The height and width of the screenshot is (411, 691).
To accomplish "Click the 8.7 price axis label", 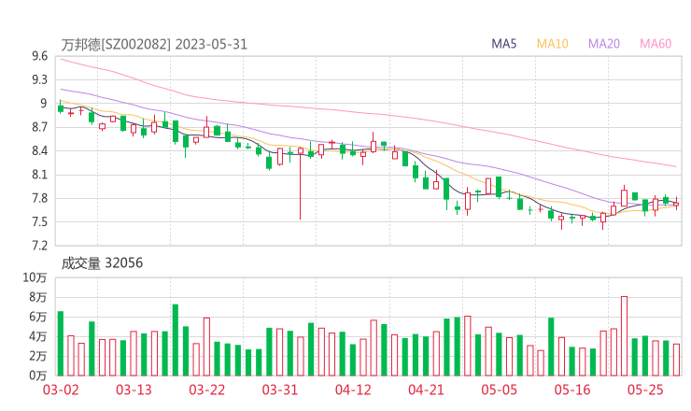I will pos(39,127).
